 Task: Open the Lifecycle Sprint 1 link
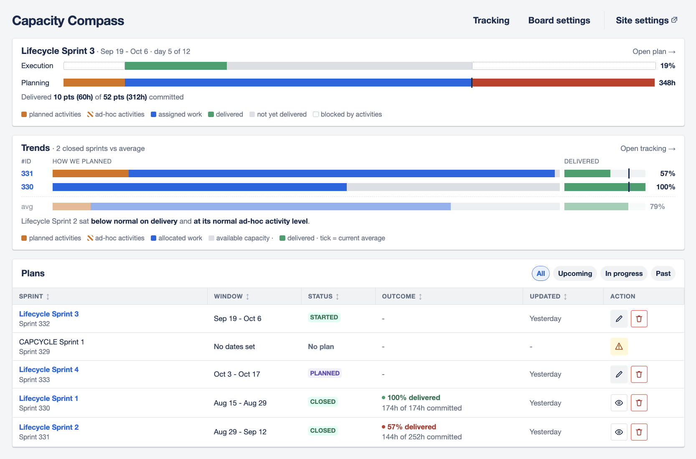click(x=48, y=398)
